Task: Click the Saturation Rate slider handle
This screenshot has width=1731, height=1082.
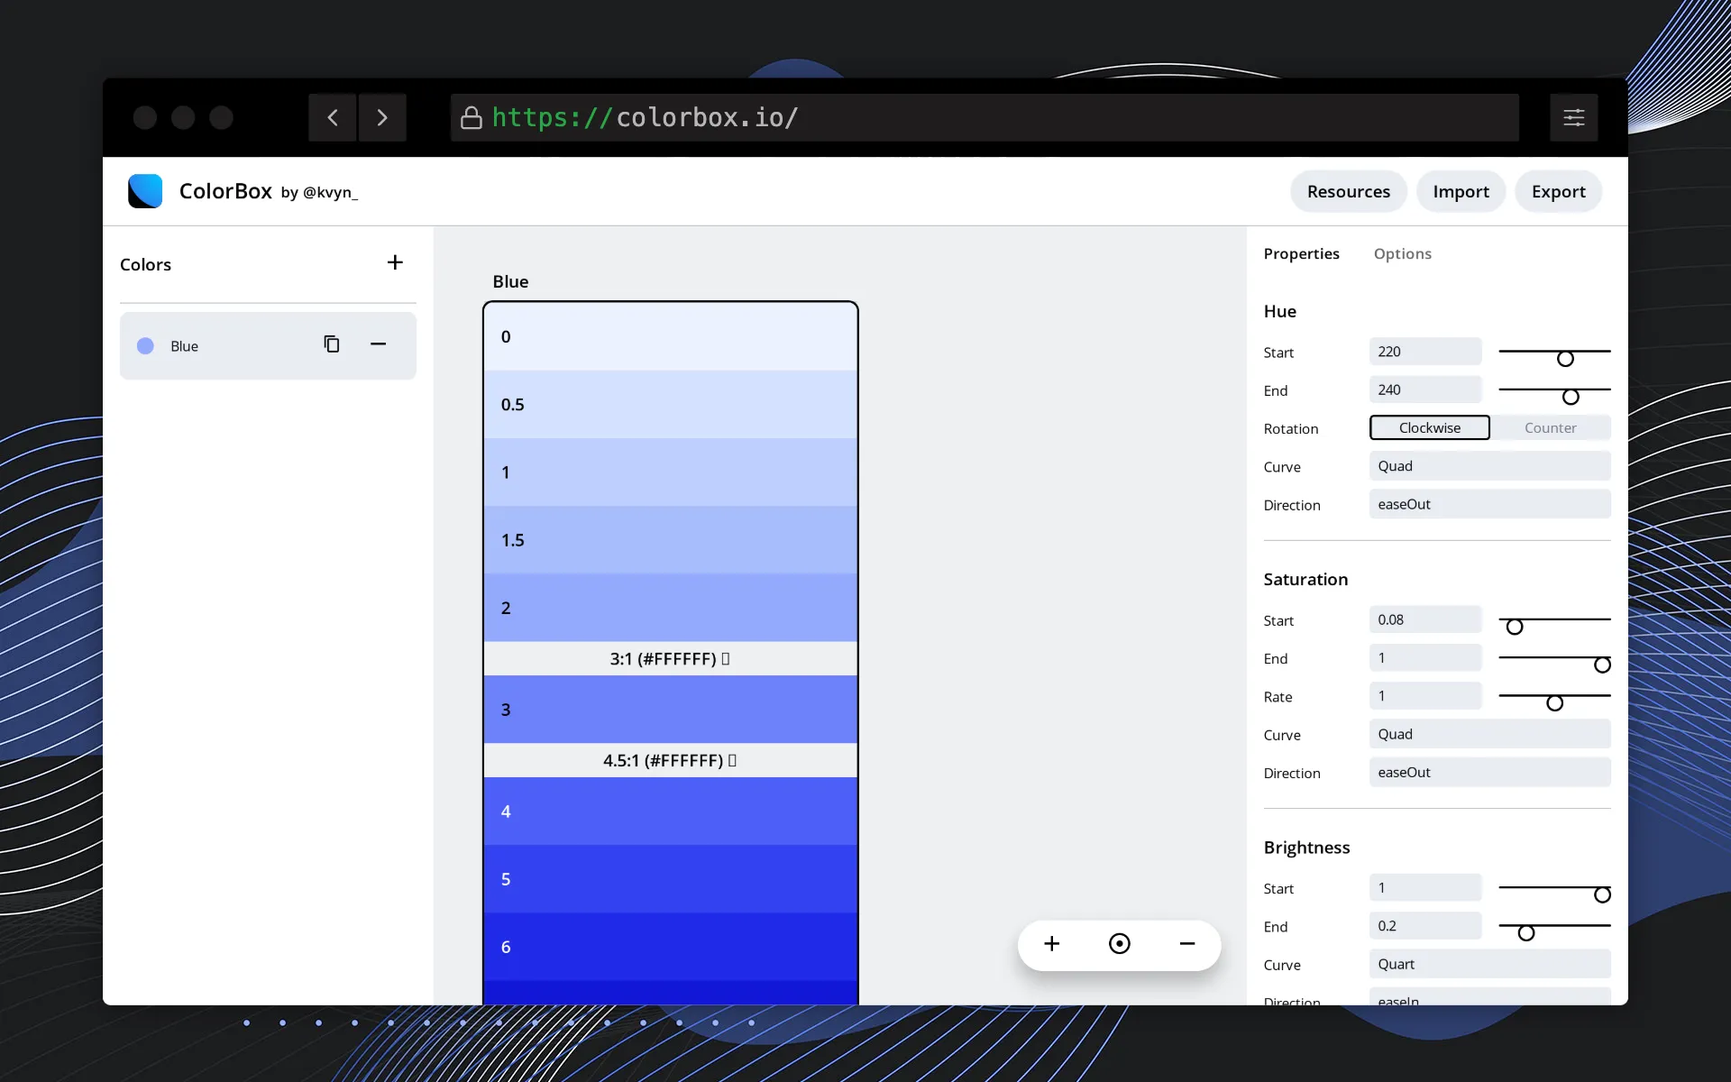Action: 1554,703
